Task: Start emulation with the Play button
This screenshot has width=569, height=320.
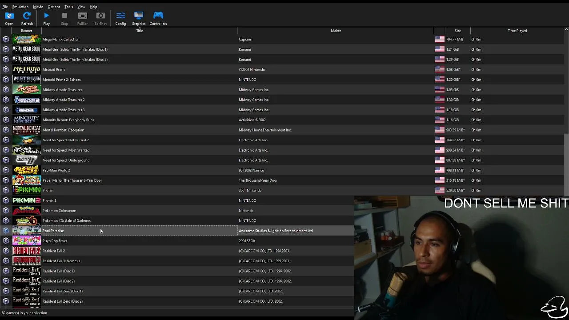Action: tap(46, 18)
